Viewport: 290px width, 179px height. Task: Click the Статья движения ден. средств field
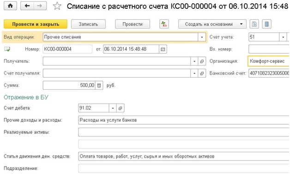click(x=184, y=156)
